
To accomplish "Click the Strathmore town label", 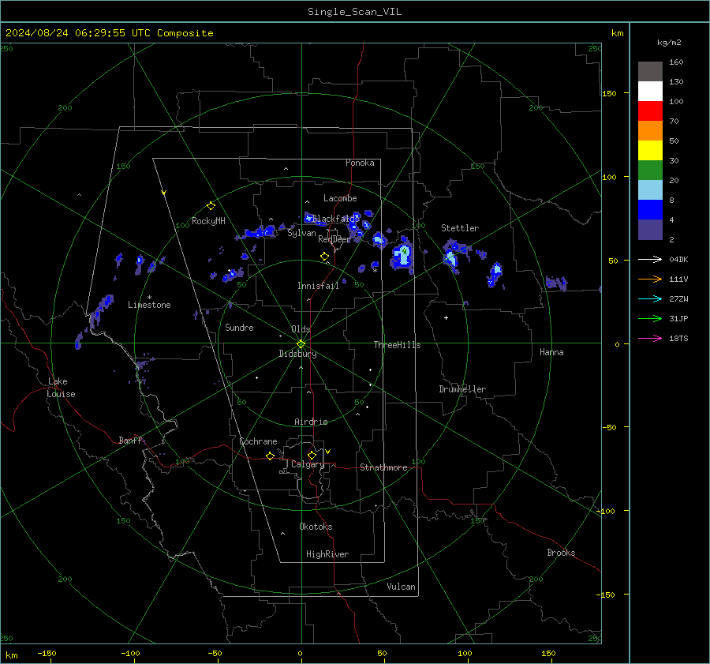I will (x=383, y=467).
